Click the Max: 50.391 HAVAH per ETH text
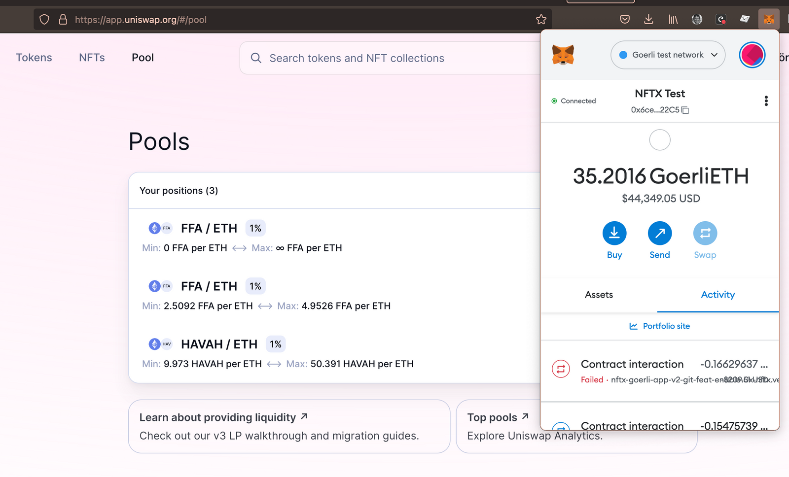 (350, 364)
